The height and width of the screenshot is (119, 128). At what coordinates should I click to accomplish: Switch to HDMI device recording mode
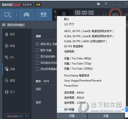pos(43,15)
